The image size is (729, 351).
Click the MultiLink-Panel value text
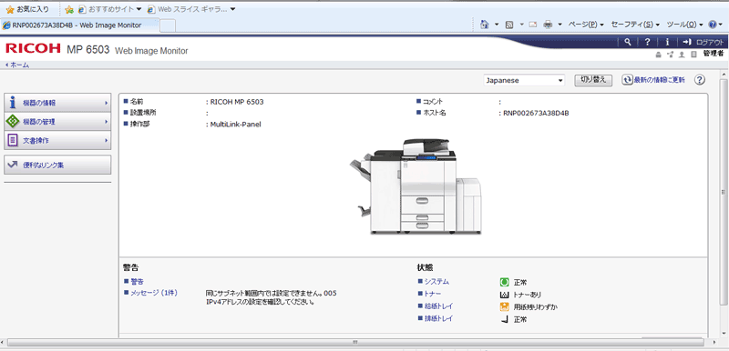[x=236, y=124]
